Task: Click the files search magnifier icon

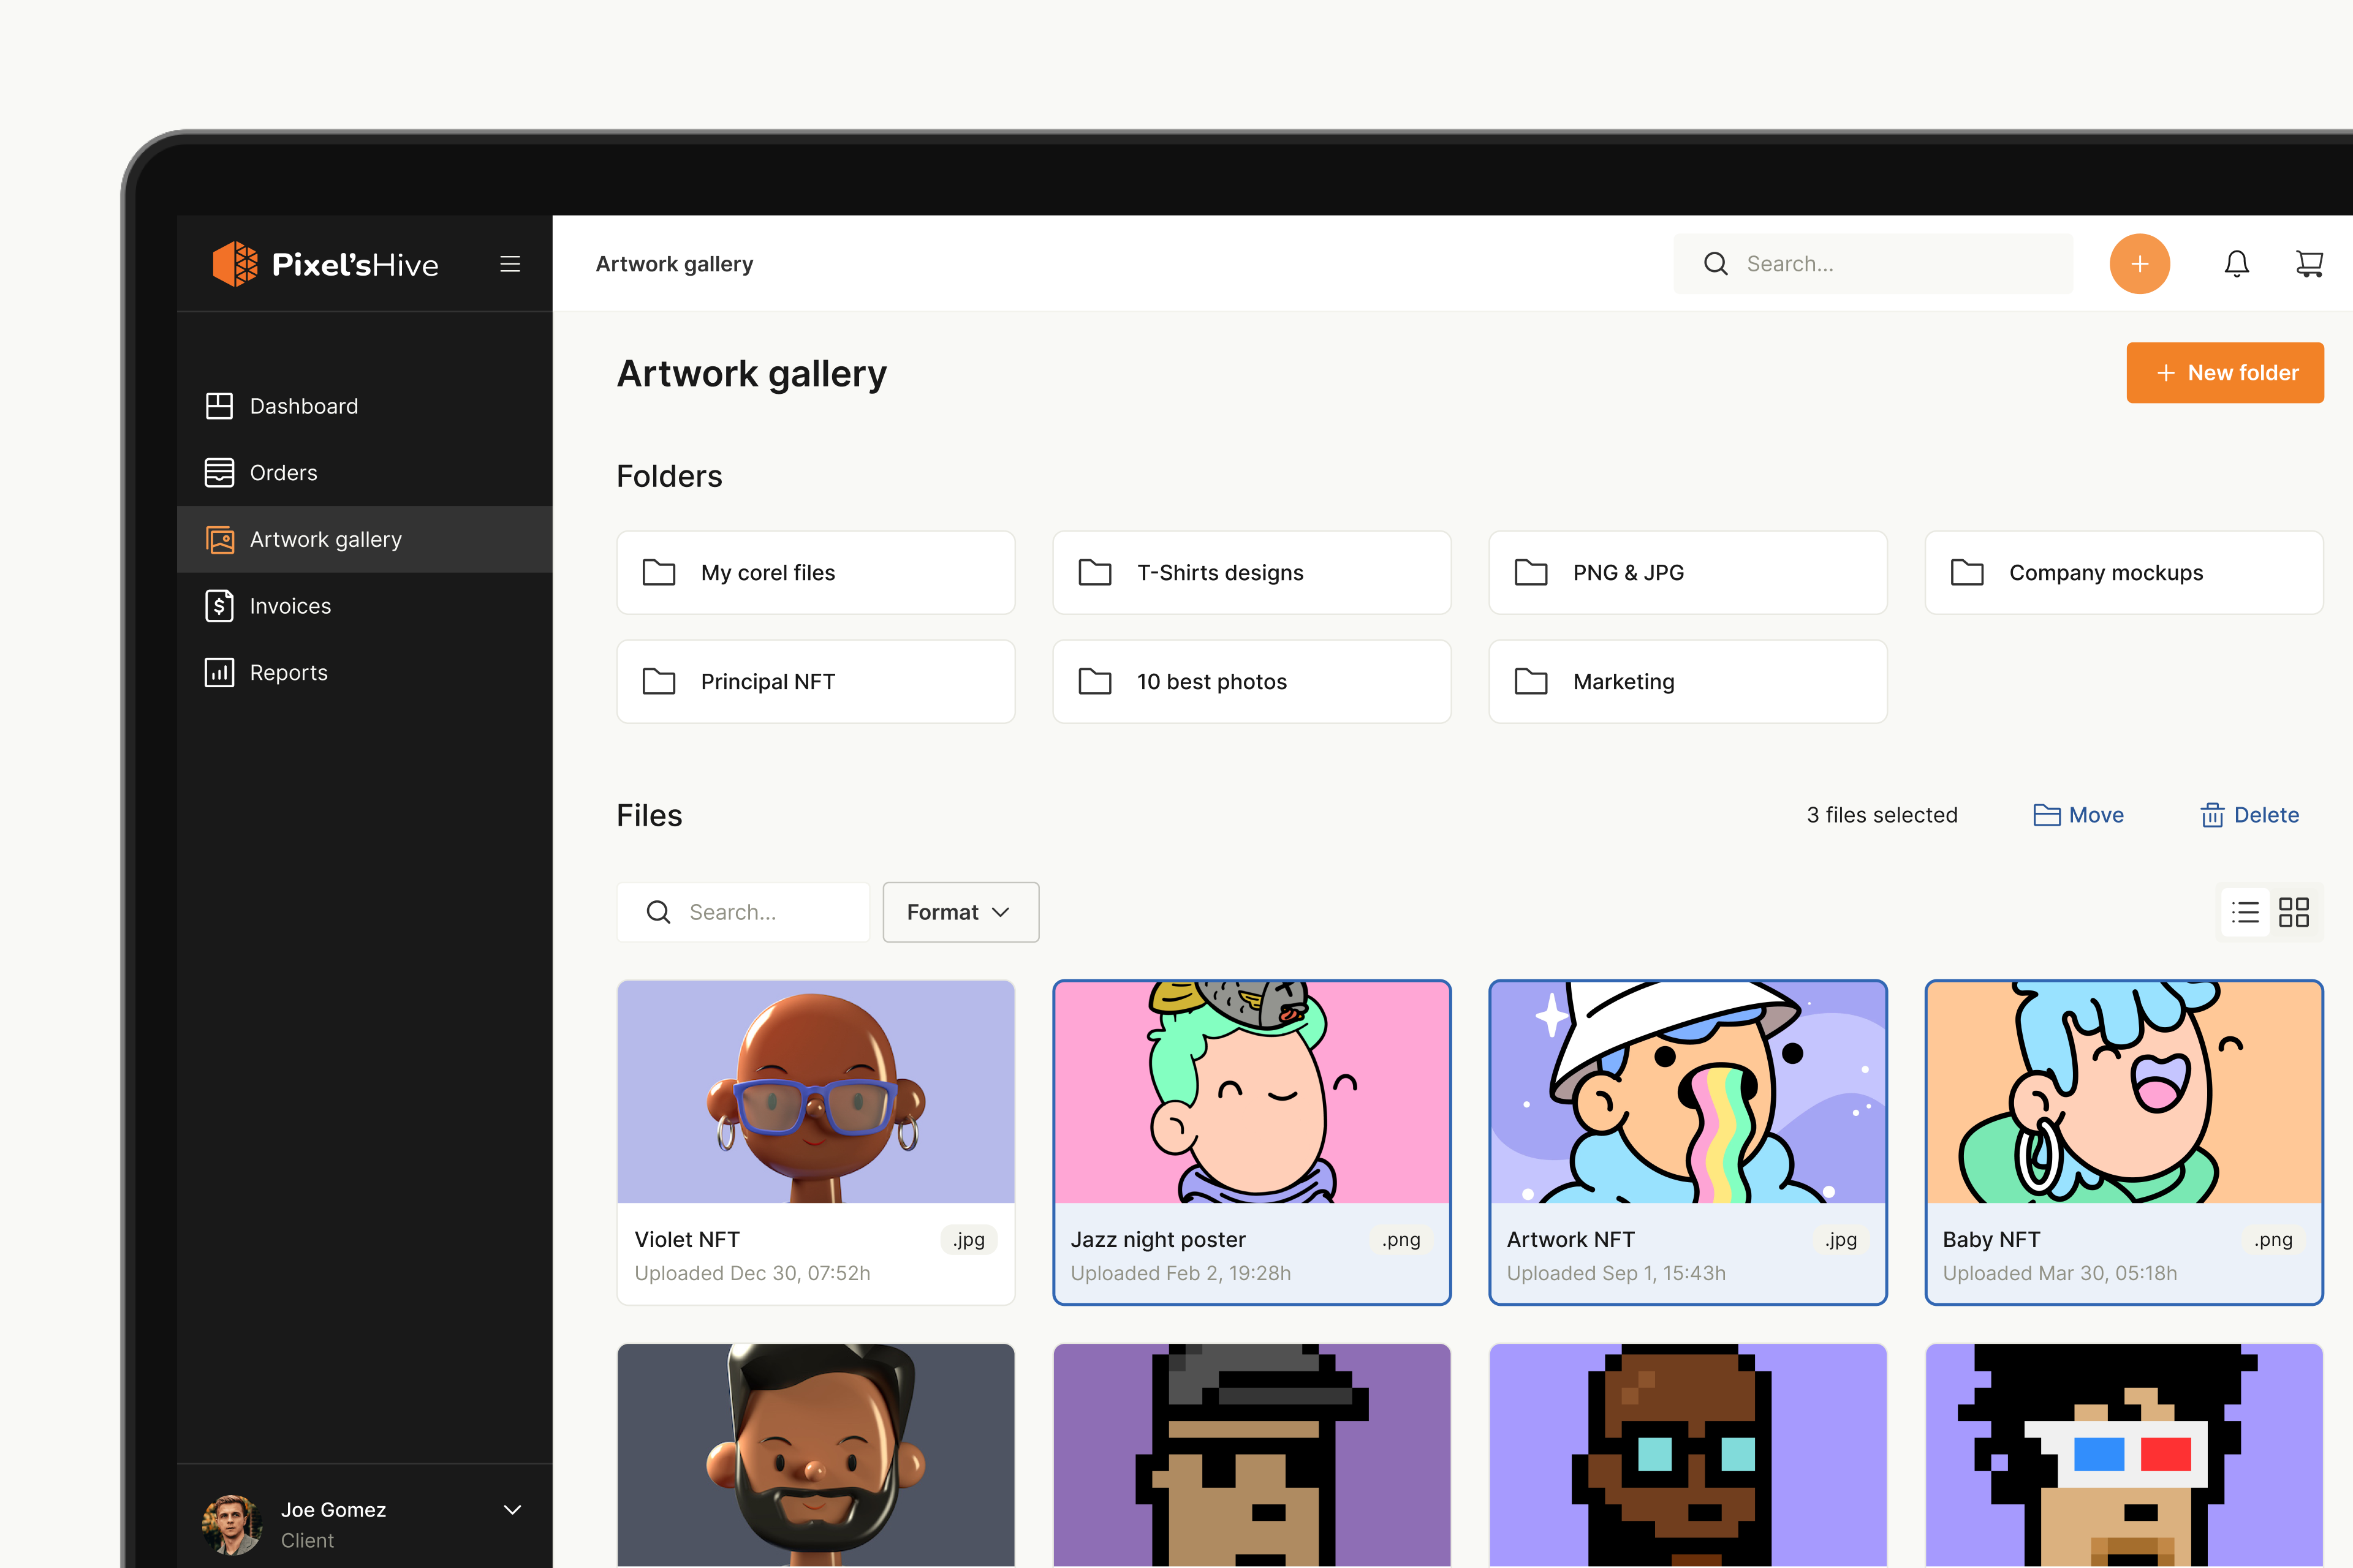Action: coord(658,912)
